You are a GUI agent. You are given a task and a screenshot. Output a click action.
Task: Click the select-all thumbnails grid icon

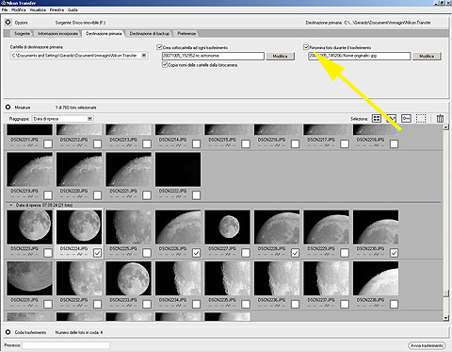click(x=377, y=119)
